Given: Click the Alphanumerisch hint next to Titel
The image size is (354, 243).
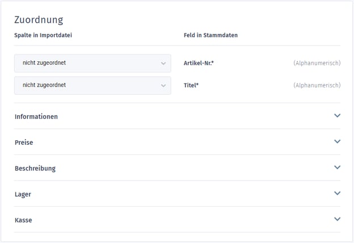Looking at the screenshot, I should point(317,85).
